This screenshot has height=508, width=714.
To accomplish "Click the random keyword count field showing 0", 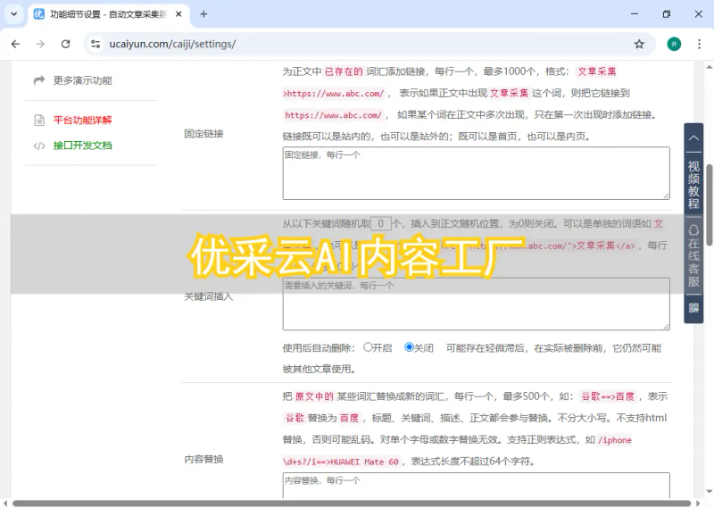I will [x=381, y=223].
